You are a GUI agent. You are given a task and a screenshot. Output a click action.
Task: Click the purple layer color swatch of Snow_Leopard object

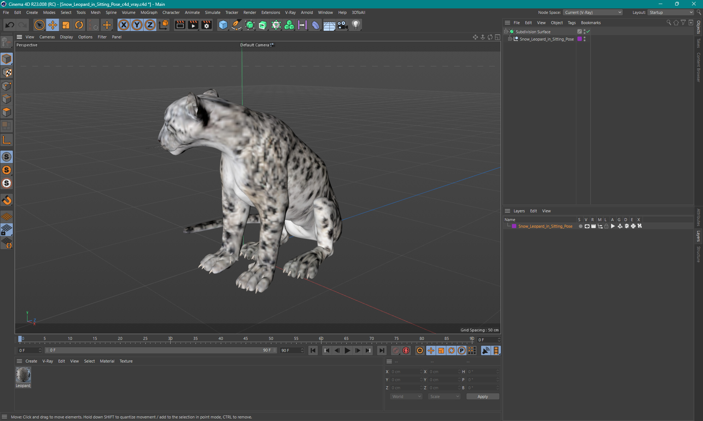580,39
